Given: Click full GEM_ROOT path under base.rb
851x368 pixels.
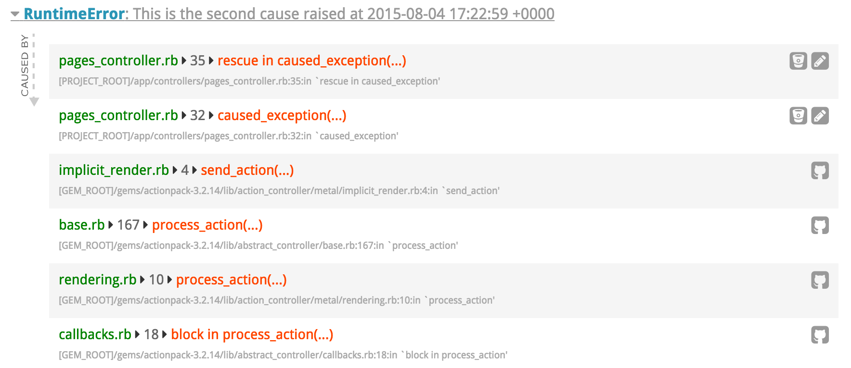Looking at the screenshot, I should 258,246.
